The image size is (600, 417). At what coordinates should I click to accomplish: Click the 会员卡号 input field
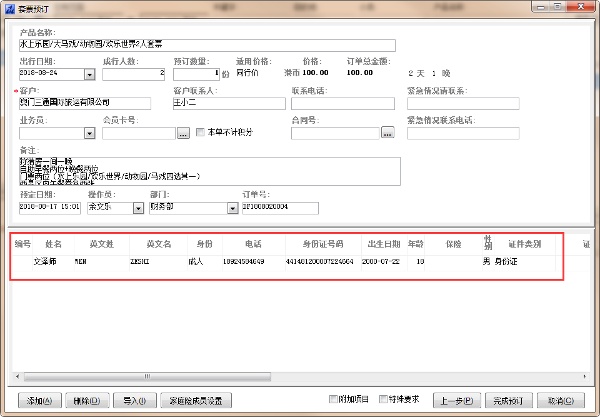click(139, 133)
